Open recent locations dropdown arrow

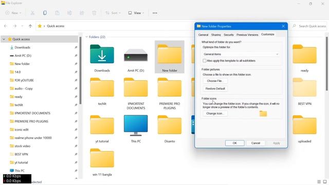coord(22,26)
